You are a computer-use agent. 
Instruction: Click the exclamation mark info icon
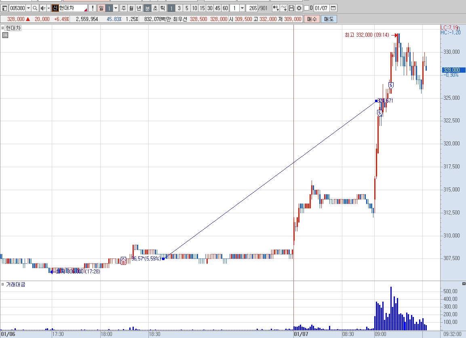93,8
